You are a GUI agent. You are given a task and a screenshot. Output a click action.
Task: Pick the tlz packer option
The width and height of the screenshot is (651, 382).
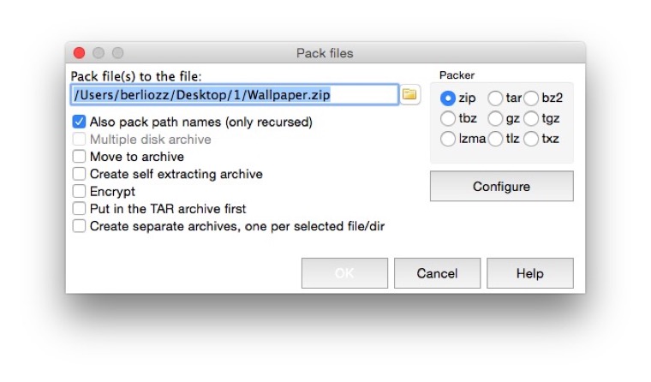(495, 139)
